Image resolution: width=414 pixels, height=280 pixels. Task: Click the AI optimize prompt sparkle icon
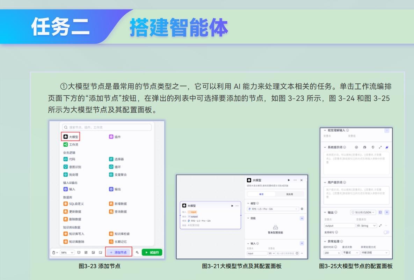(x=387, y=147)
